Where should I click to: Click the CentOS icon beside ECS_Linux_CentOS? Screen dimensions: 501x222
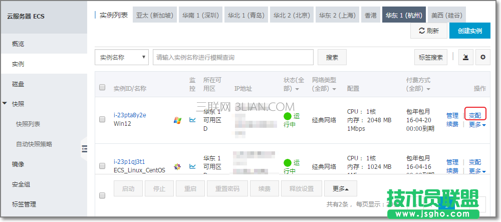click(x=177, y=166)
